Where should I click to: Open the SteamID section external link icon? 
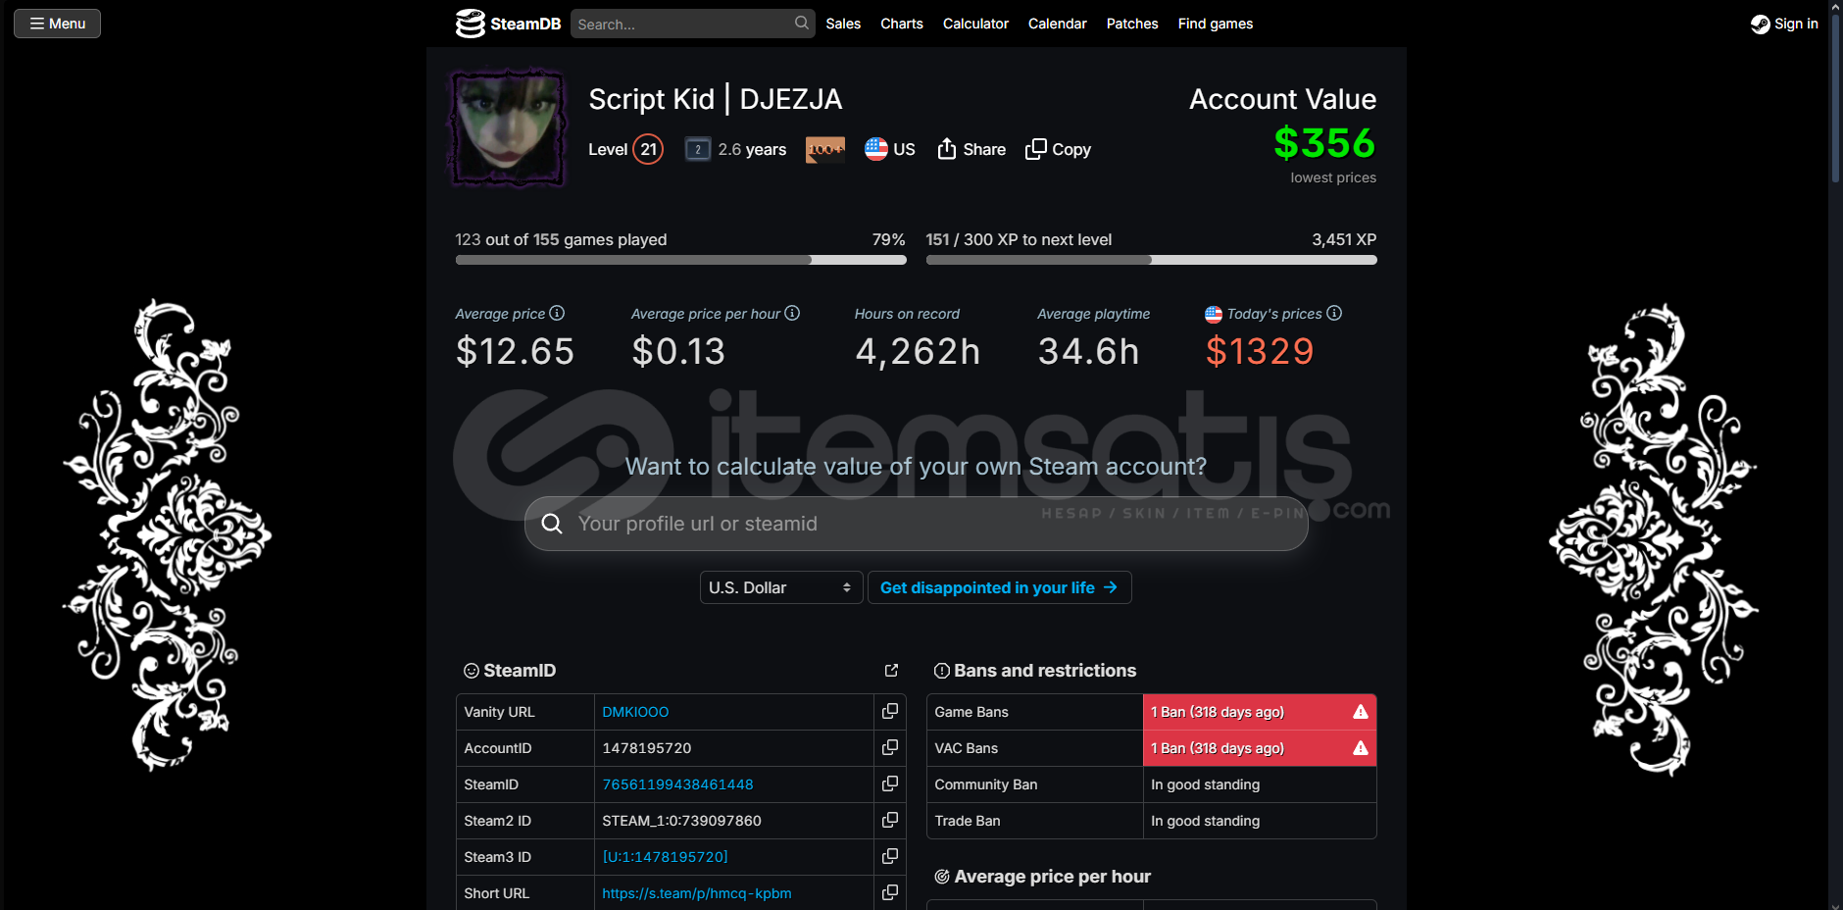pos(891,671)
